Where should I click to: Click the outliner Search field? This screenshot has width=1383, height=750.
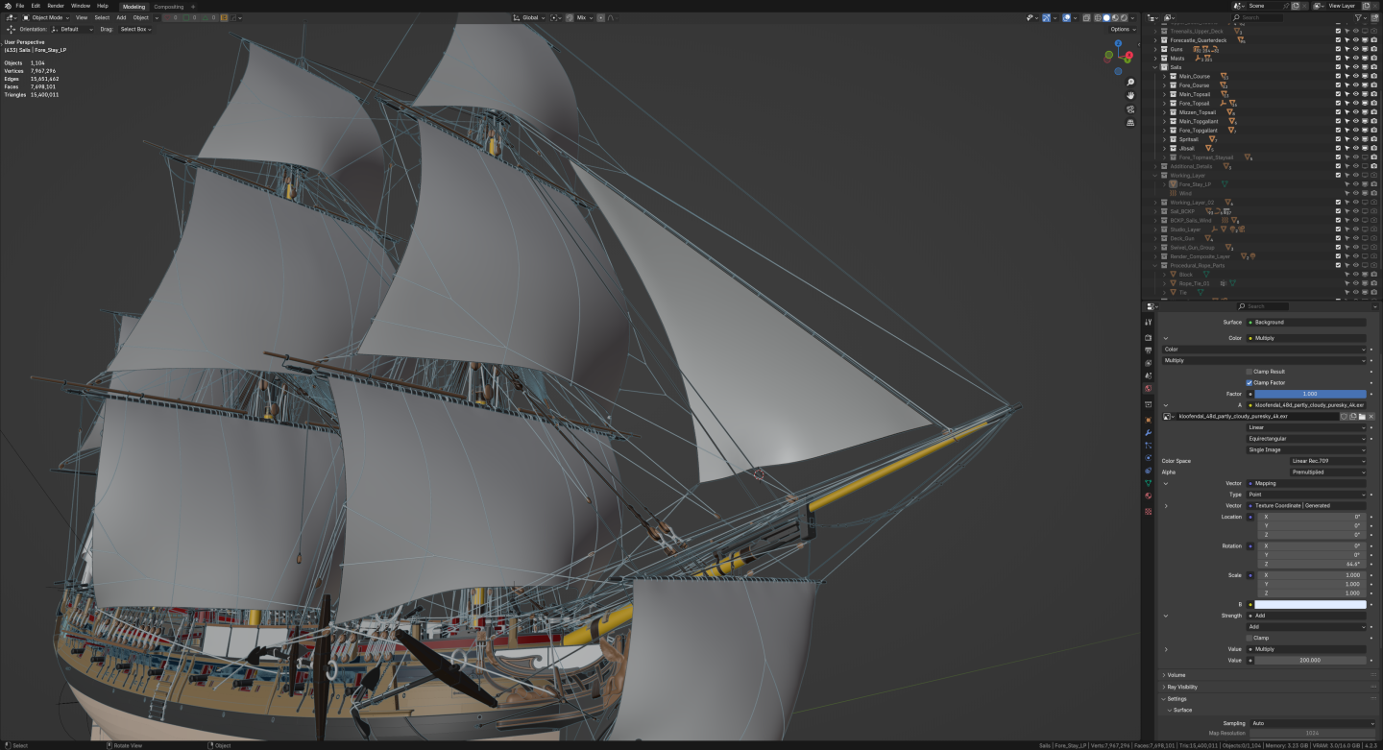1259,17
